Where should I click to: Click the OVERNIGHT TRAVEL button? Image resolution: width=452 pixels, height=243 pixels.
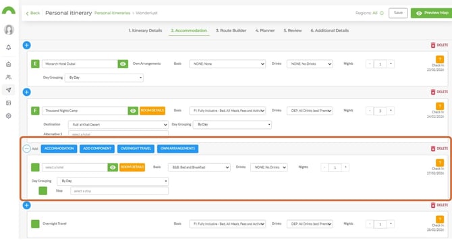point(136,148)
